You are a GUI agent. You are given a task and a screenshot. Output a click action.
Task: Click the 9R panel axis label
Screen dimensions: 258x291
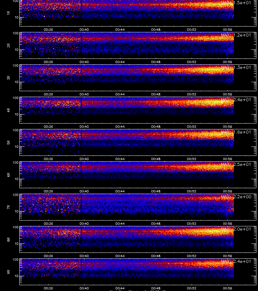click(8, 272)
